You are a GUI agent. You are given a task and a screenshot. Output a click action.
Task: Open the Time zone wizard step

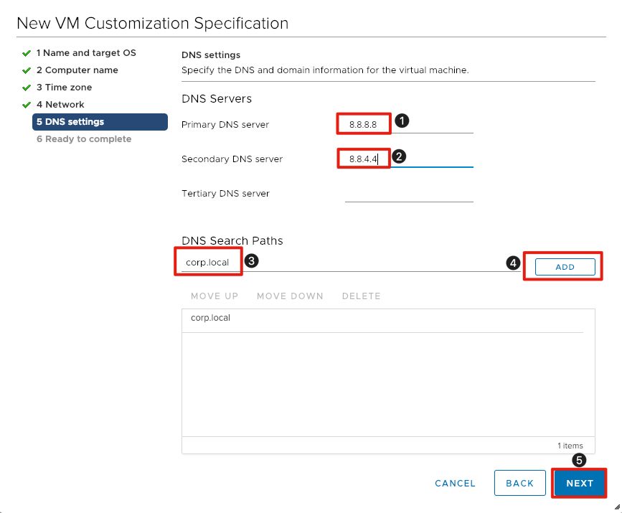coord(65,88)
